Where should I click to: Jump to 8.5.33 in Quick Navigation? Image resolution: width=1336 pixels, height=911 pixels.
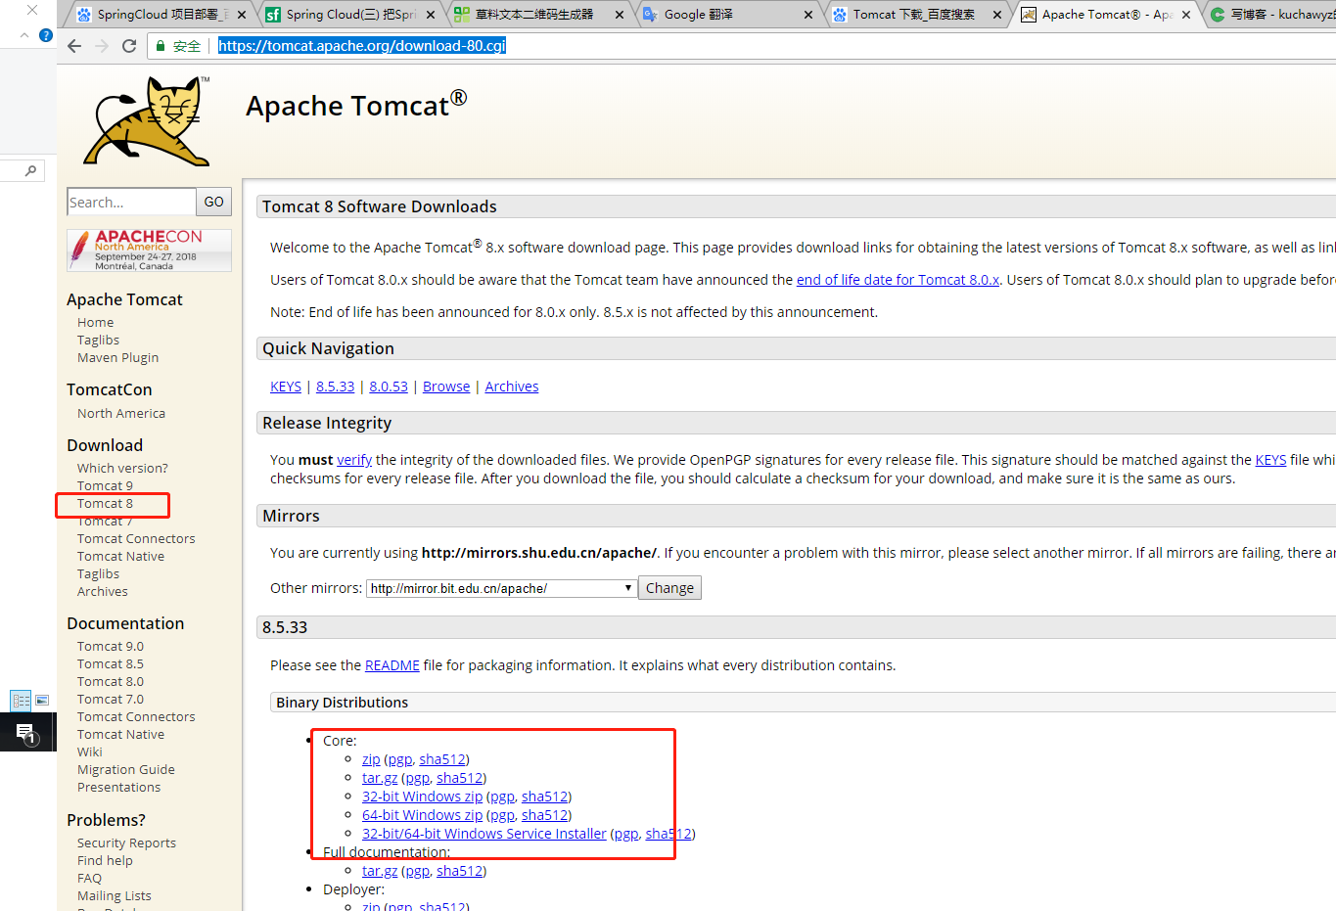click(x=335, y=387)
